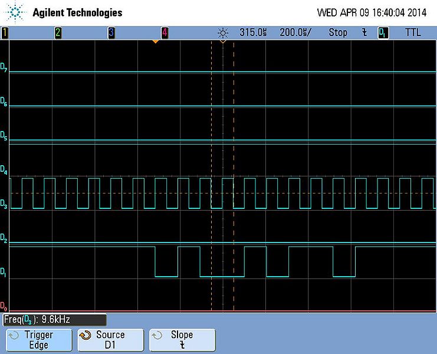Click the D1 trigger source badge
The width and height of the screenshot is (437, 354).
pos(383,33)
